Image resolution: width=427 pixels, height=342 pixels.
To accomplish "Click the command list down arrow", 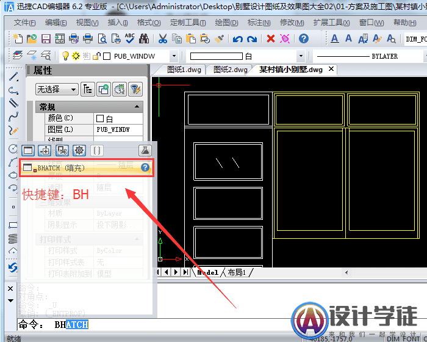I will click(10, 300).
